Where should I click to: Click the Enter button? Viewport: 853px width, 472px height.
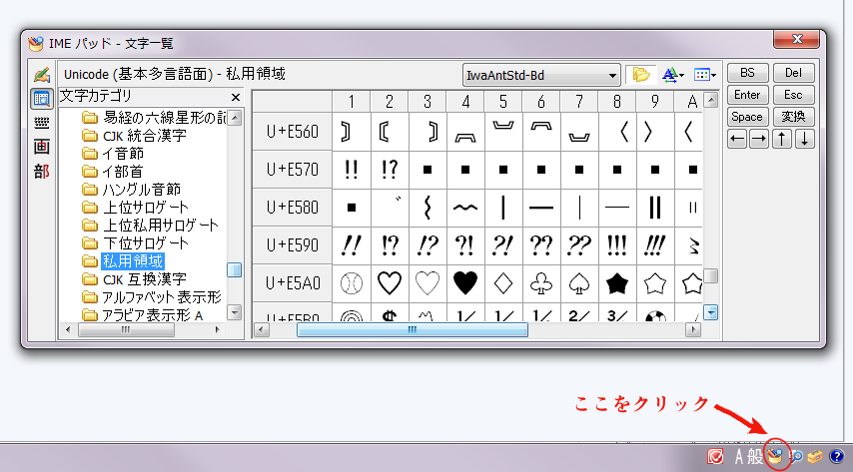point(747,95)
